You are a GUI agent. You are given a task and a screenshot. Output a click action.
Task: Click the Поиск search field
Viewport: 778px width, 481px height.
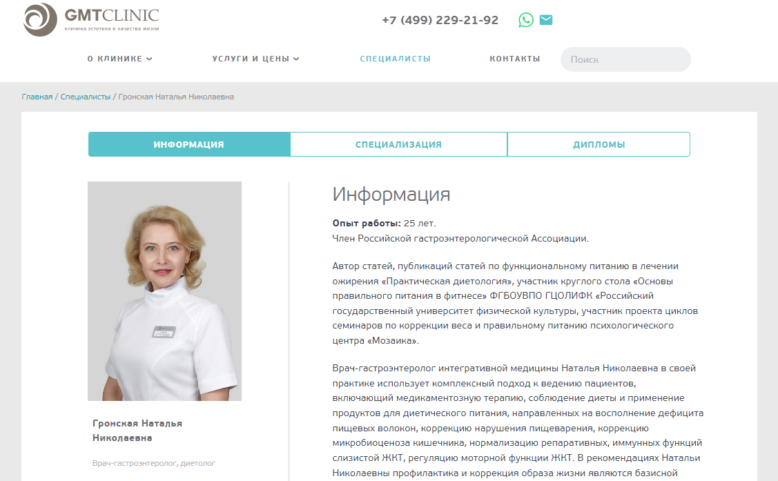tap(625, 59)
